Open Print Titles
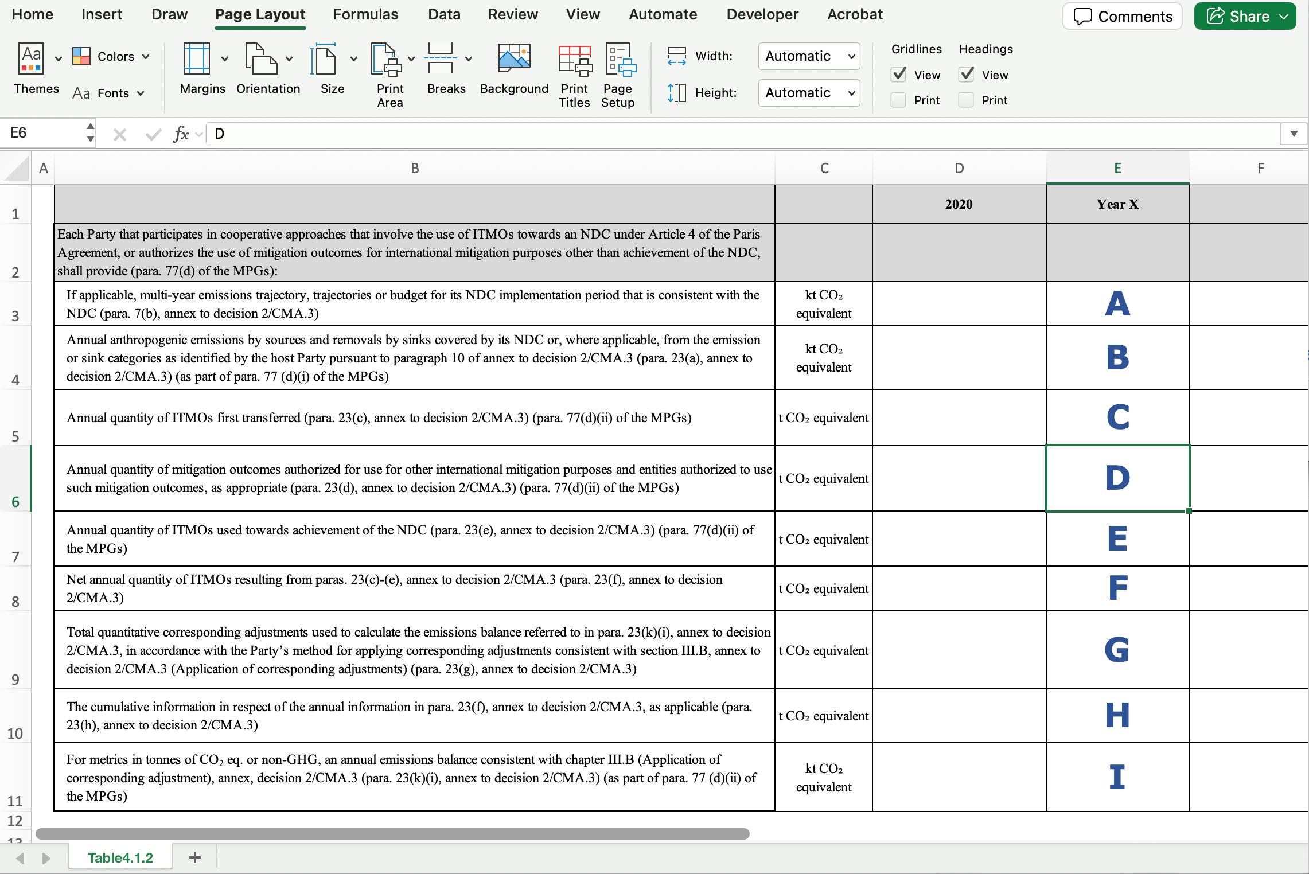Viewport: 1309px width, 874px height. 575,61
